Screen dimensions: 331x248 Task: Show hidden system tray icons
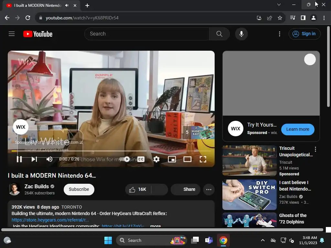263,240
